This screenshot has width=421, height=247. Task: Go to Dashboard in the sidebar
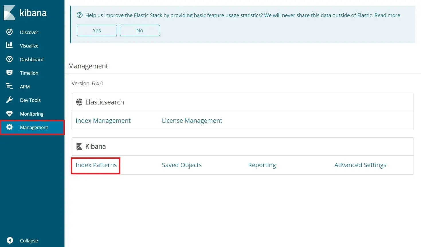point(32,60)
